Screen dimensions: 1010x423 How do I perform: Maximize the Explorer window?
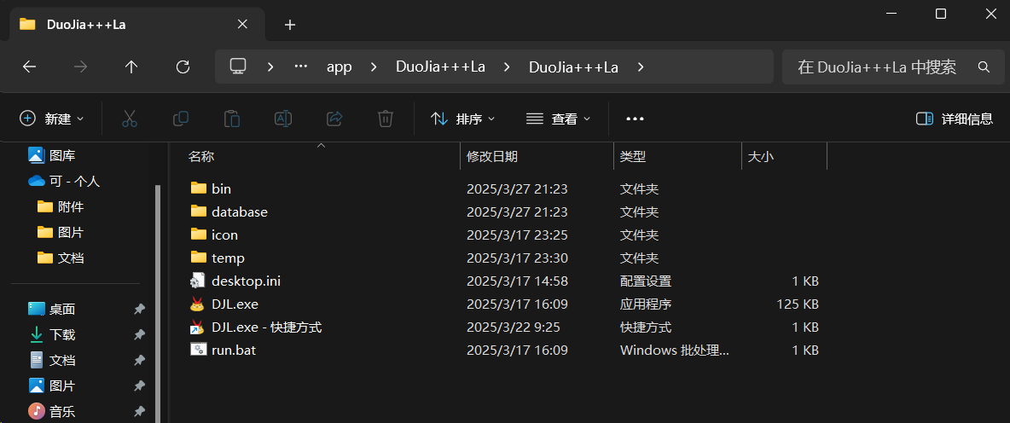tap(940, 14)
